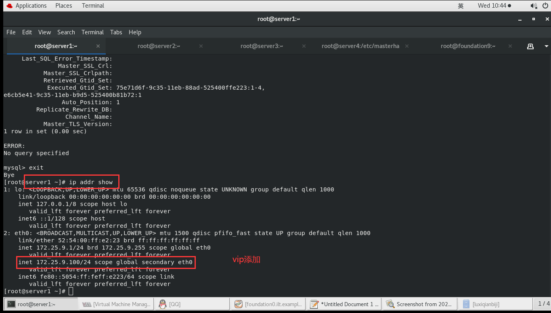551x313 pixels.
Task: Click the power icon in the top panel
Action: coord(545,6)
